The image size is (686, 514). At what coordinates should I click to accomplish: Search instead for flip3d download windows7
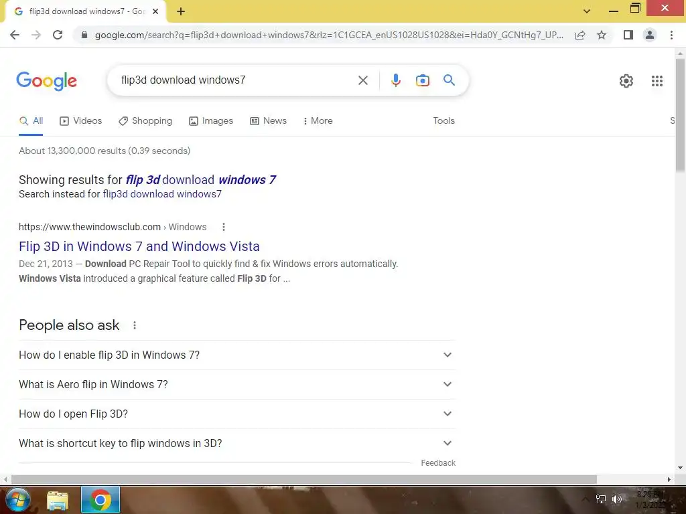coord(162,194)
